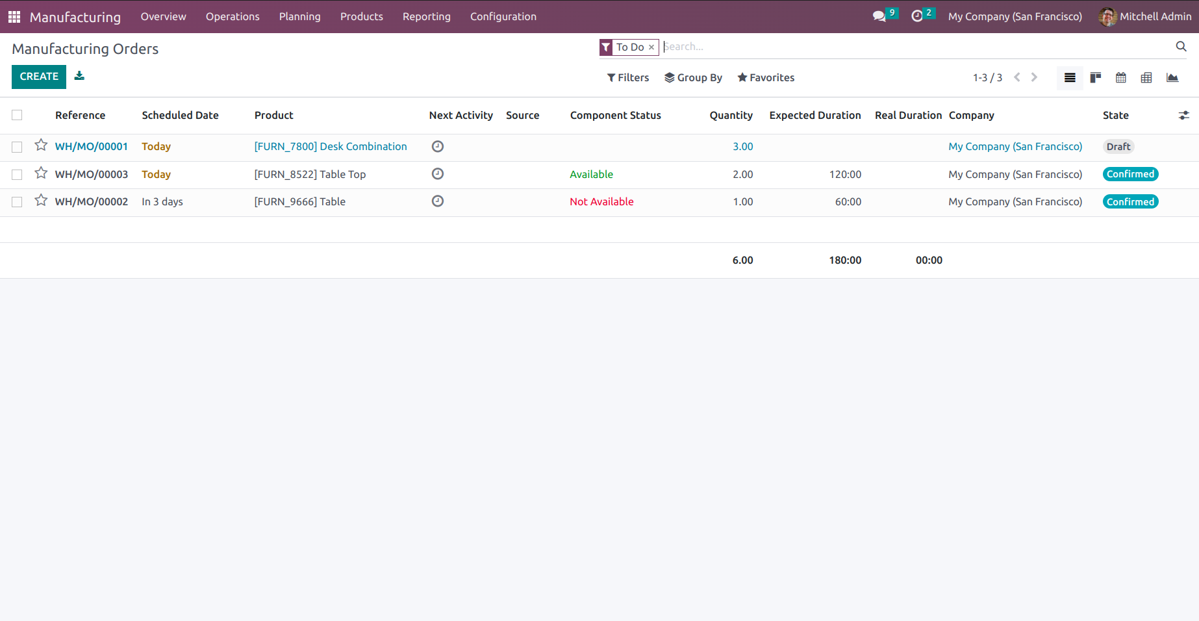Open activity clock for WH/MO/00001
This screenshot has height=621, width=1199.
tap(438, 146)
